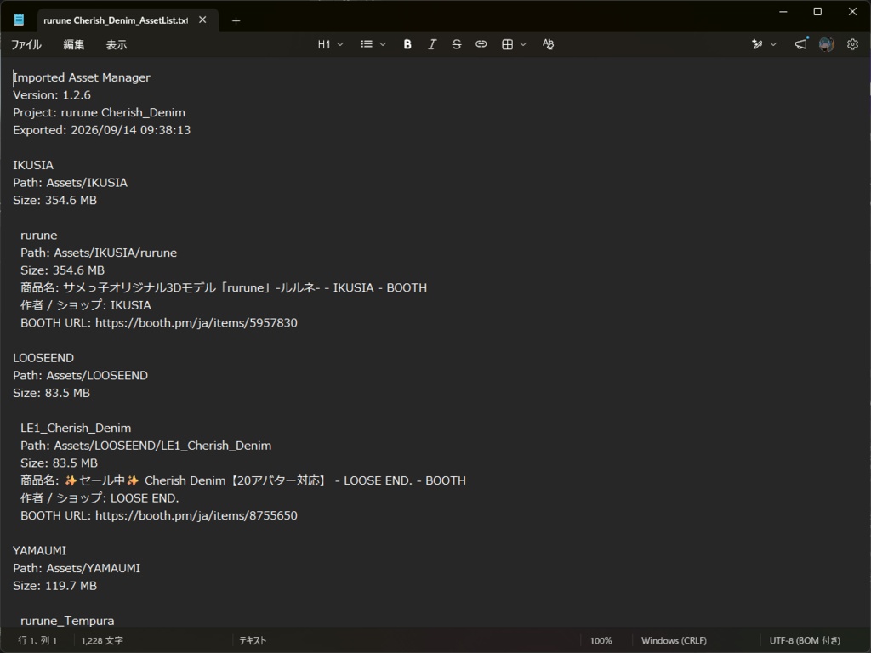Click the UTF-8 (BOM 付き) encoding indicator
Viewport: 871px width, 653px height.
[x=805, y=641]
